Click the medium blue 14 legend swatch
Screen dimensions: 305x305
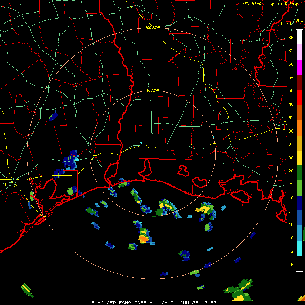[299, 218]
